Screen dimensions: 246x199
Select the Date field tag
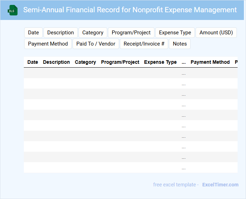coord(33,33)
